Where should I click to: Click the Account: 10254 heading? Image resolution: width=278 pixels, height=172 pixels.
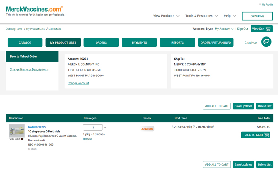[78, 59]
